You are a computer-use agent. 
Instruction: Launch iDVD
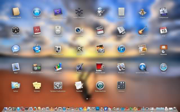(x=37, y=49)
